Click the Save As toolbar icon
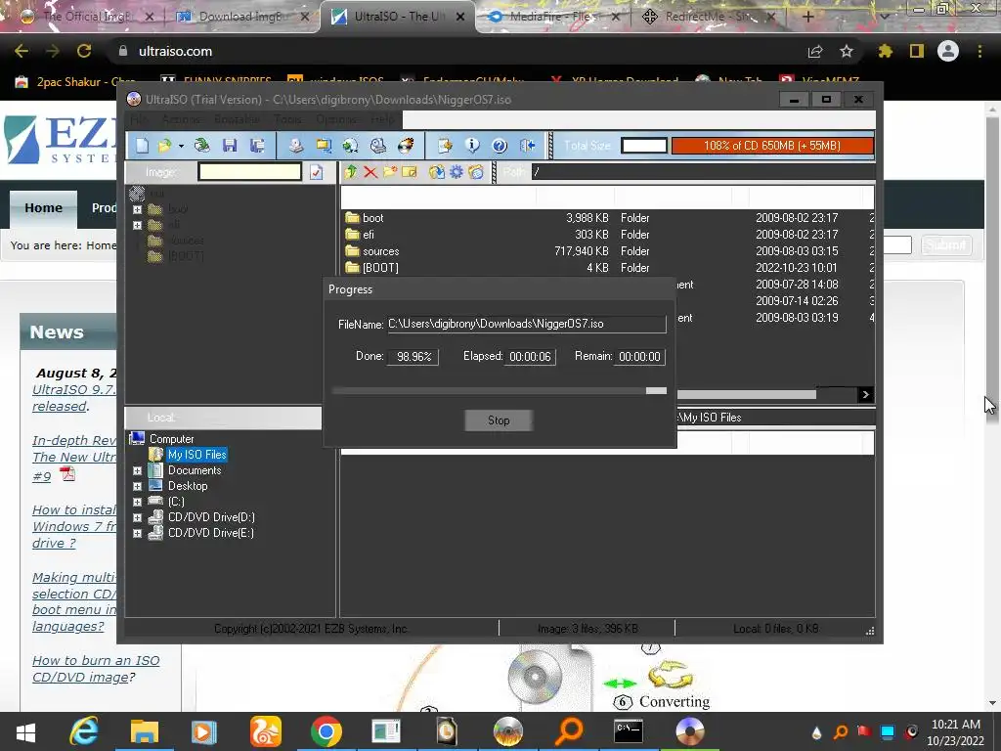 click(x=257, y=146)
